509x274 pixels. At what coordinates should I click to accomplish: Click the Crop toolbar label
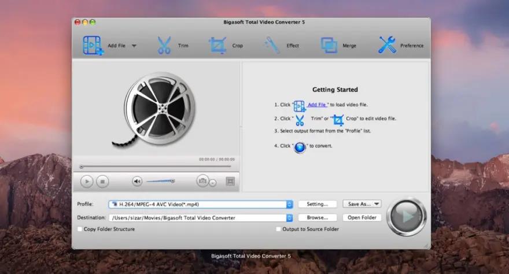(x=237, y=46)
